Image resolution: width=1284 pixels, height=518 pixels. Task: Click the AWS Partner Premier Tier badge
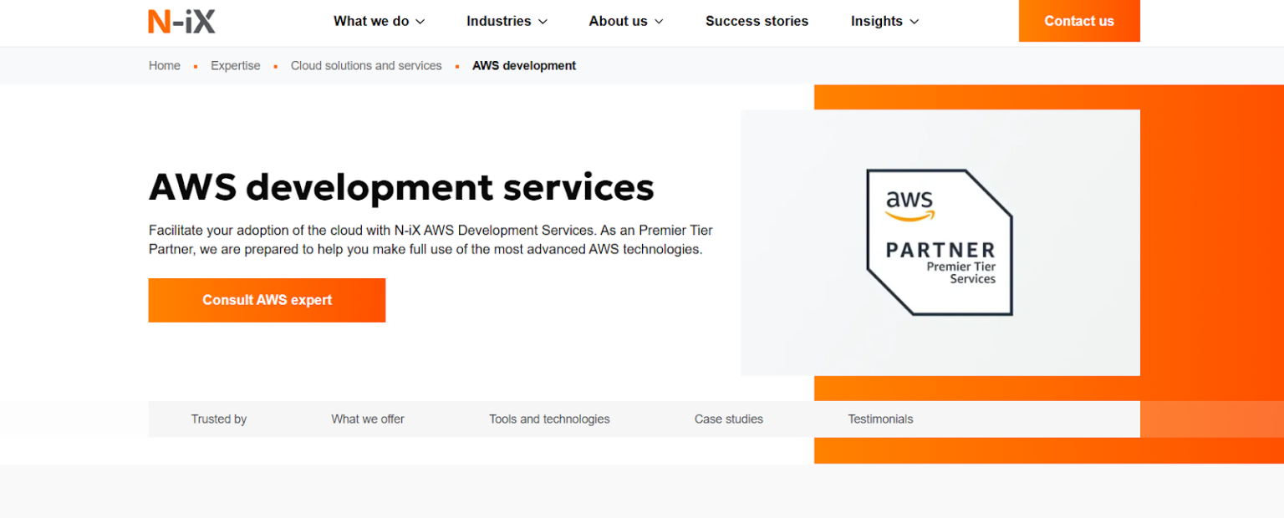940,242
